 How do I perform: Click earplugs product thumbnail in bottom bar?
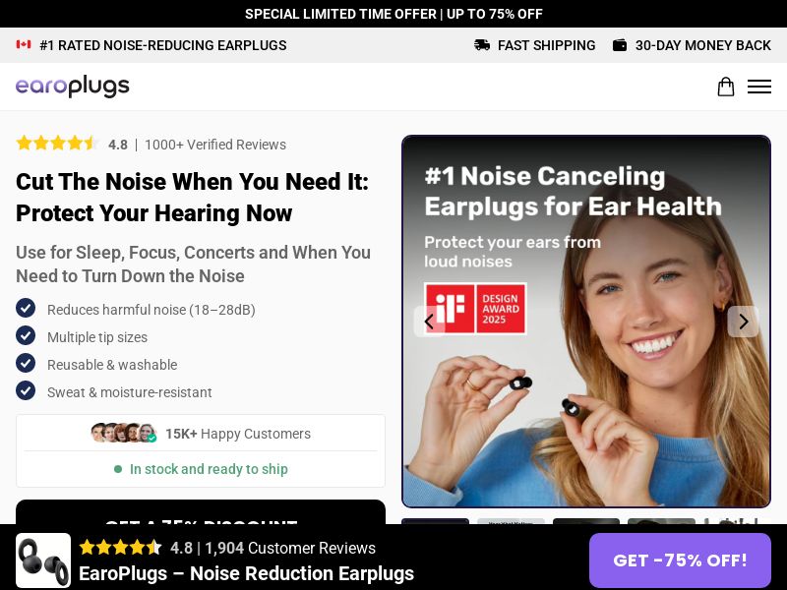point(43,560)
